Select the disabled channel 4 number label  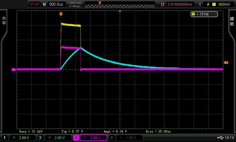[x=112, y=138]
